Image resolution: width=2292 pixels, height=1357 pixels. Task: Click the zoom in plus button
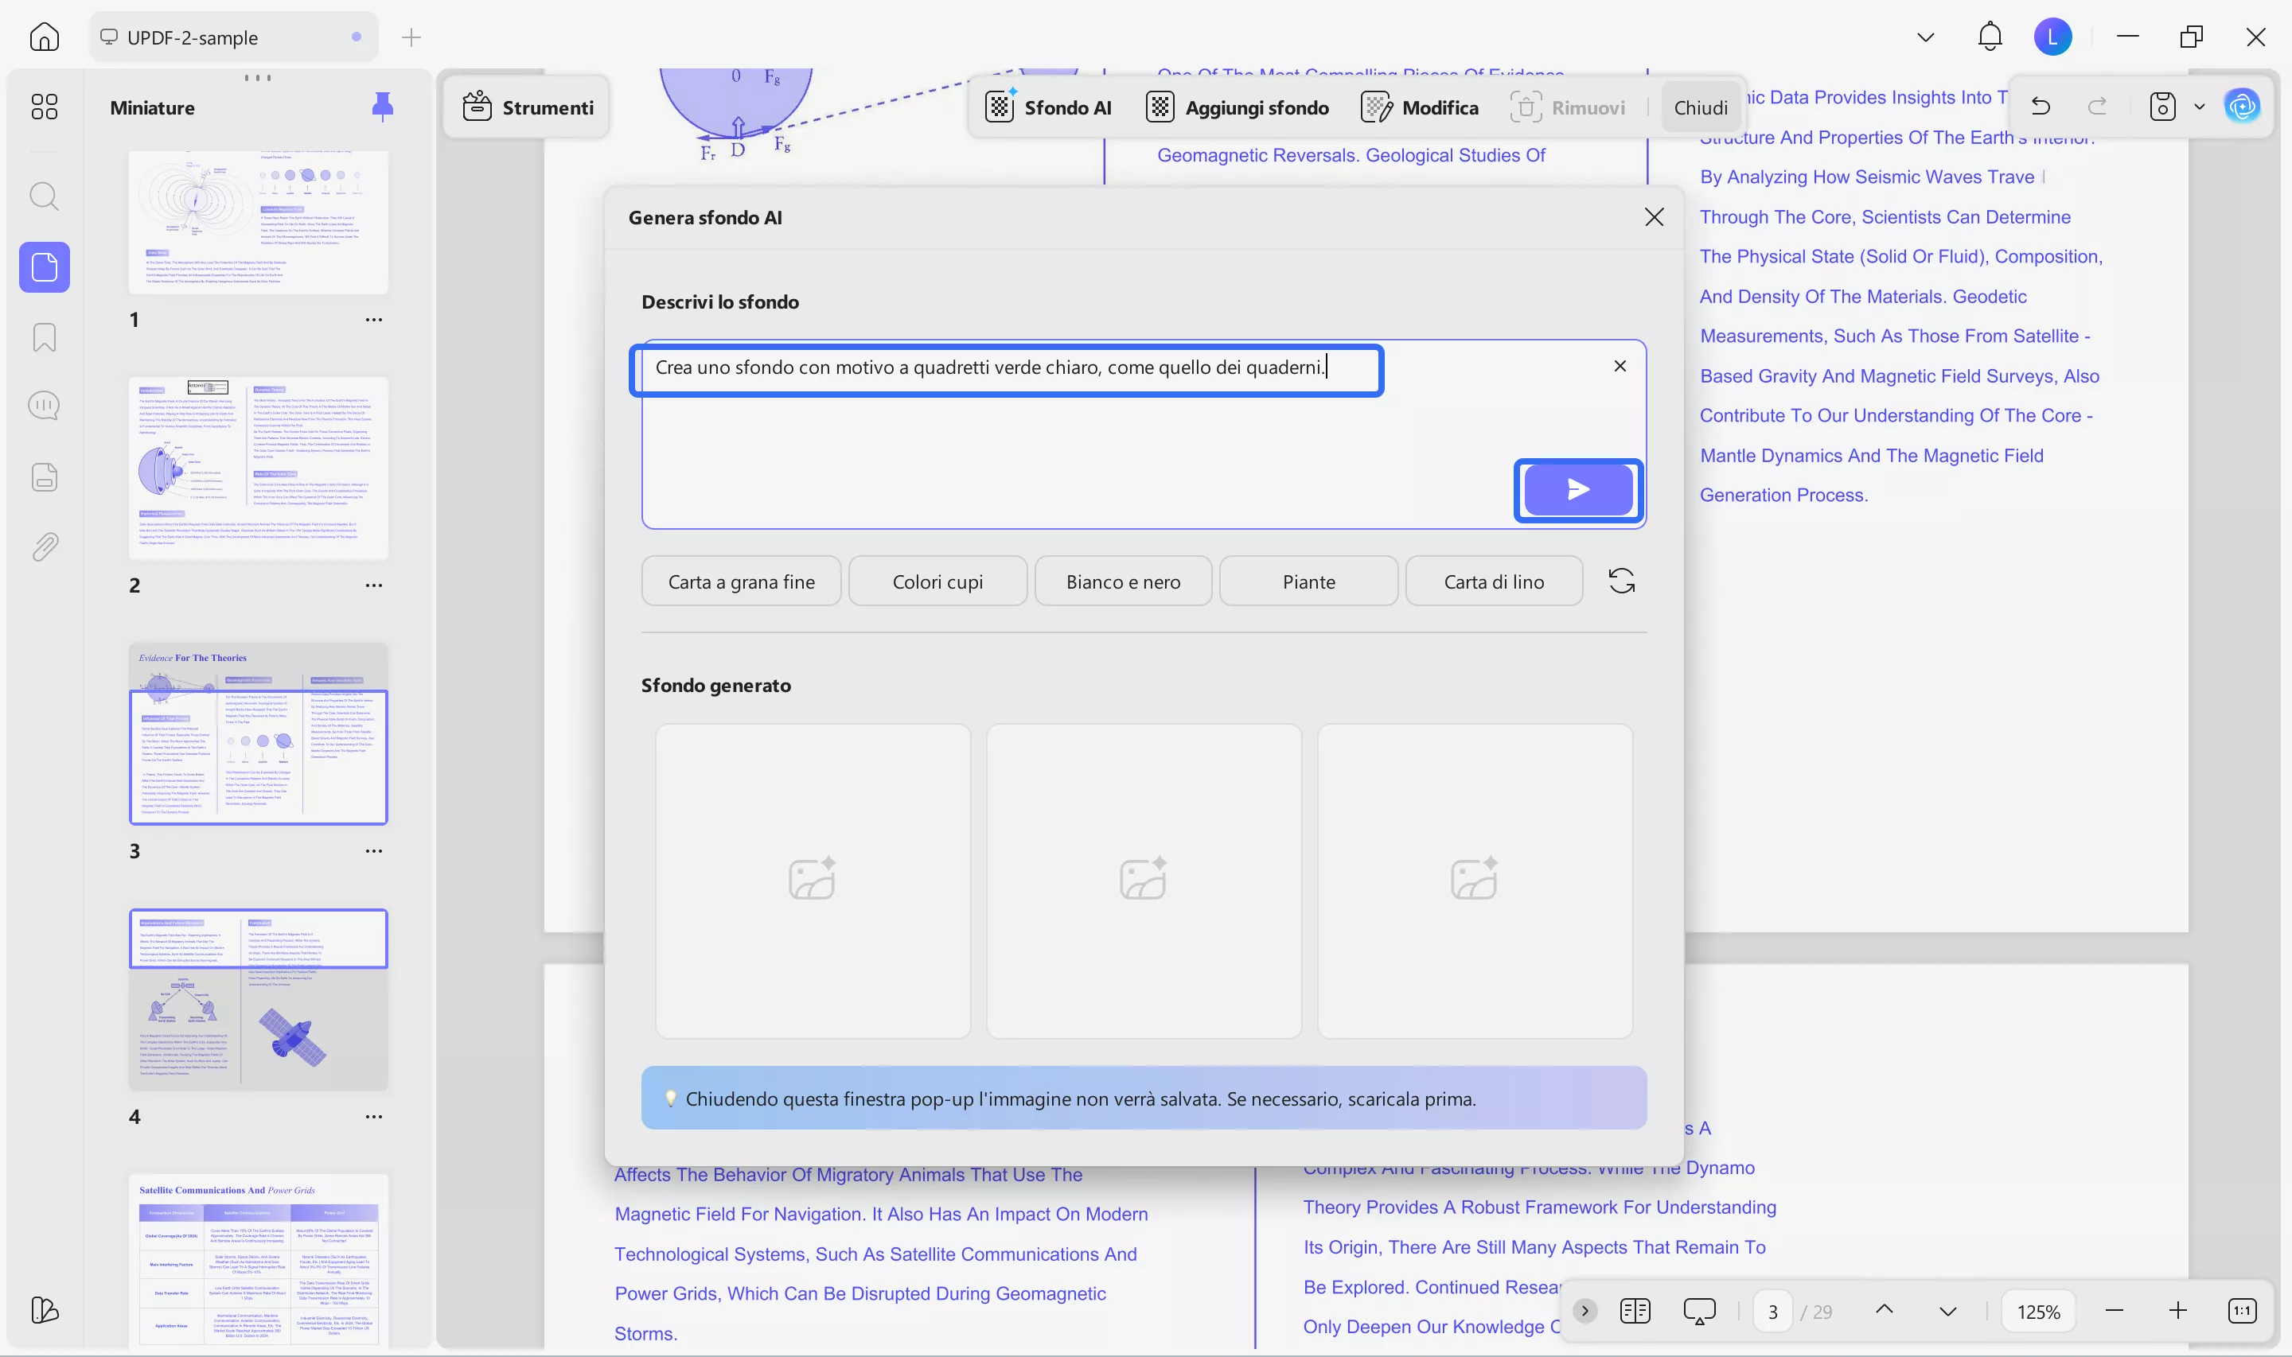2177,1310
